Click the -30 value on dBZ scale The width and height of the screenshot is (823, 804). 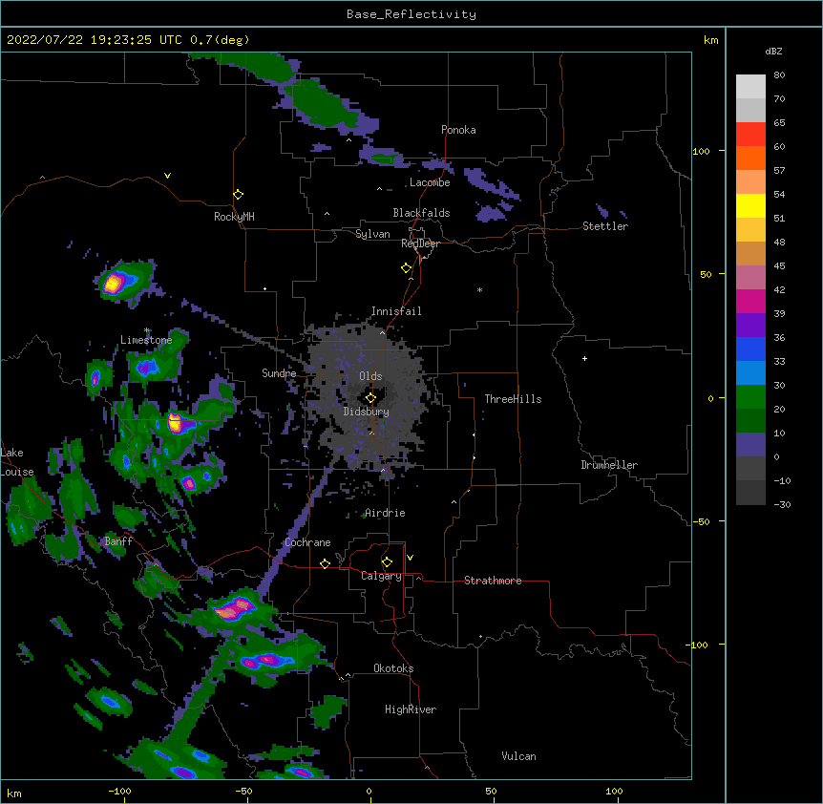tap(782, 504)
